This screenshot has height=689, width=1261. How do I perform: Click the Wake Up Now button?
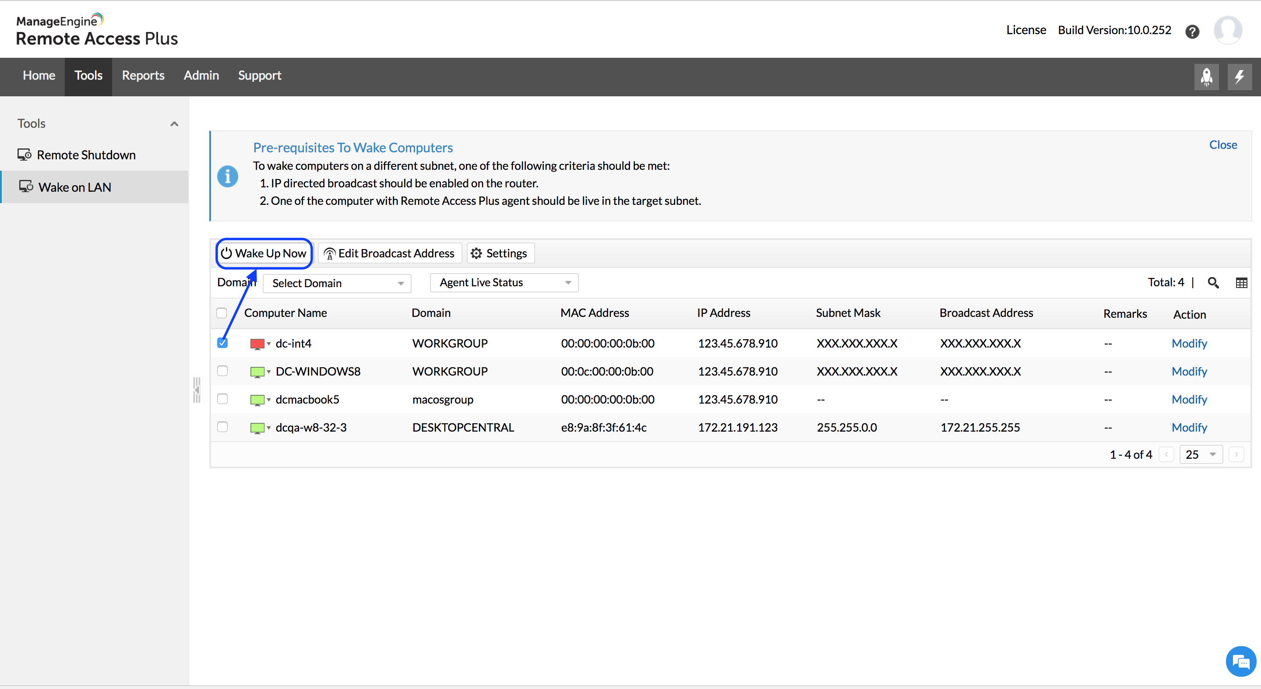point(264,253)
